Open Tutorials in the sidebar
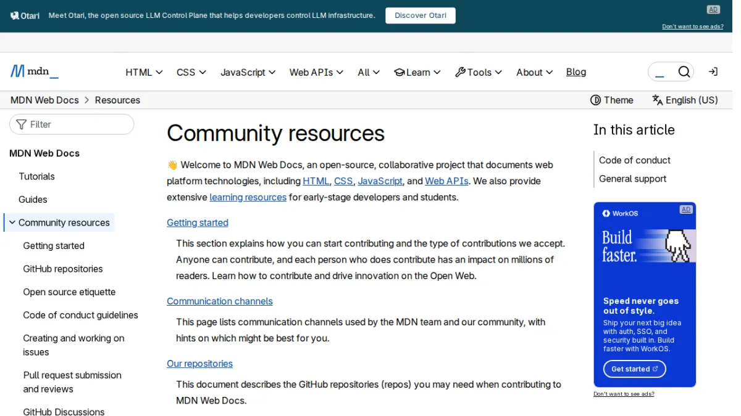 coord(37,176)
